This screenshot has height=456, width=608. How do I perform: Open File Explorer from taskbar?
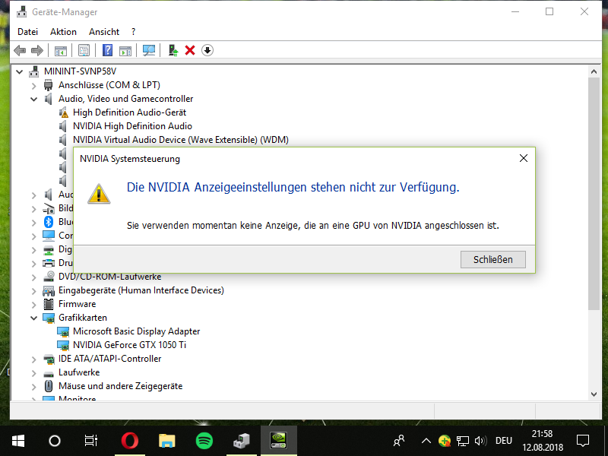(x=166, y=441)
